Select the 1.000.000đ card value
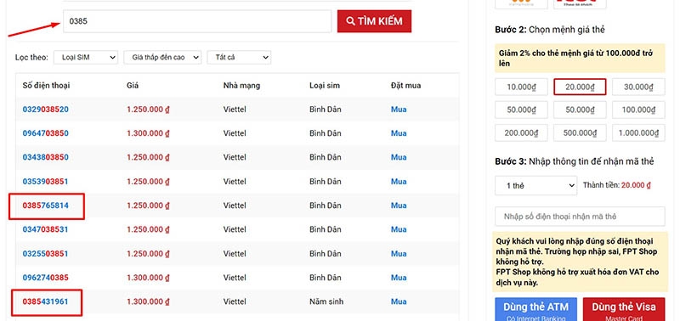Screen dimensions: 680x321 pos(638,132)
